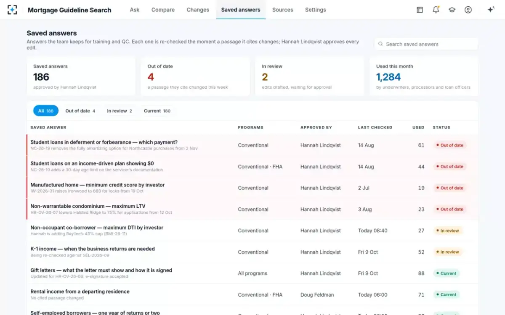Open Non-warrantable condominium maximum LTV answer
Screen dimensions: 505x315
tap(252, 209)
